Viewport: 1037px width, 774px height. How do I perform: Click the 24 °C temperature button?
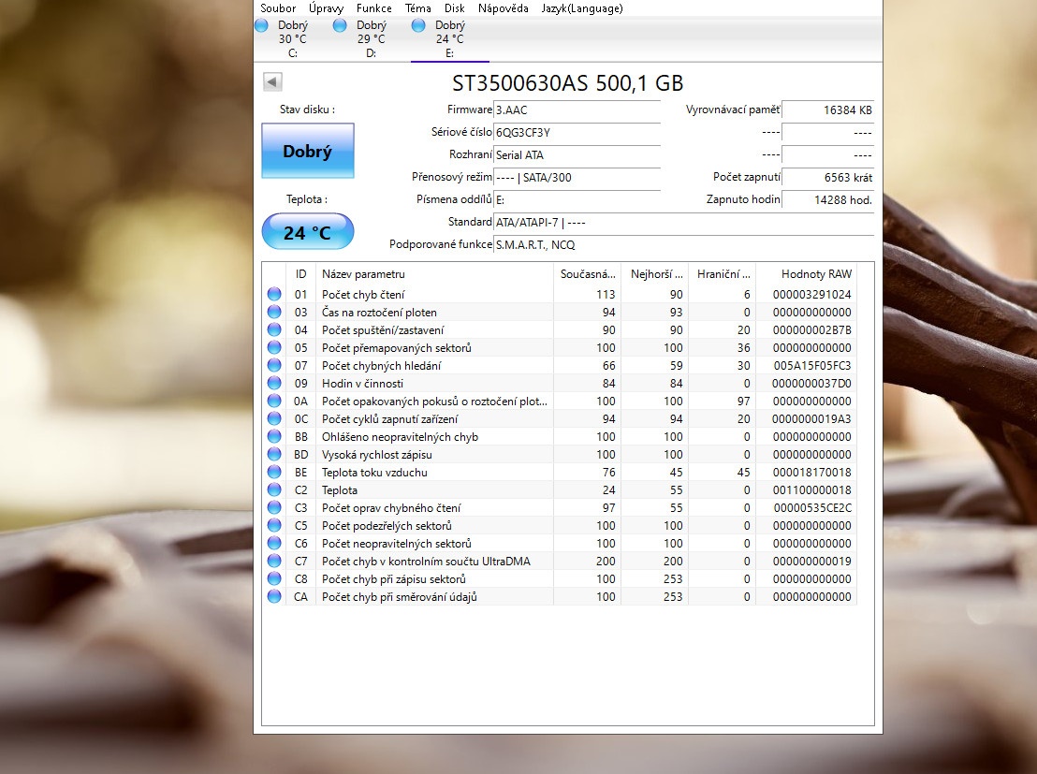[x=308, y=231]
